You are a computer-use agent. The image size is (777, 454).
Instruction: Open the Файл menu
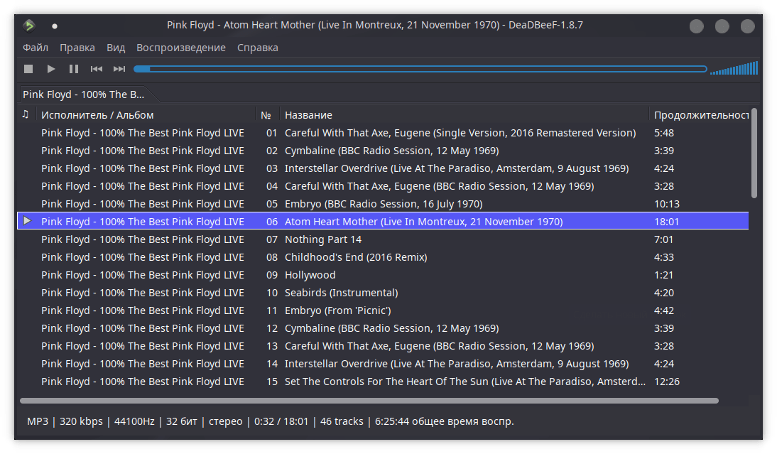point(36,48)
